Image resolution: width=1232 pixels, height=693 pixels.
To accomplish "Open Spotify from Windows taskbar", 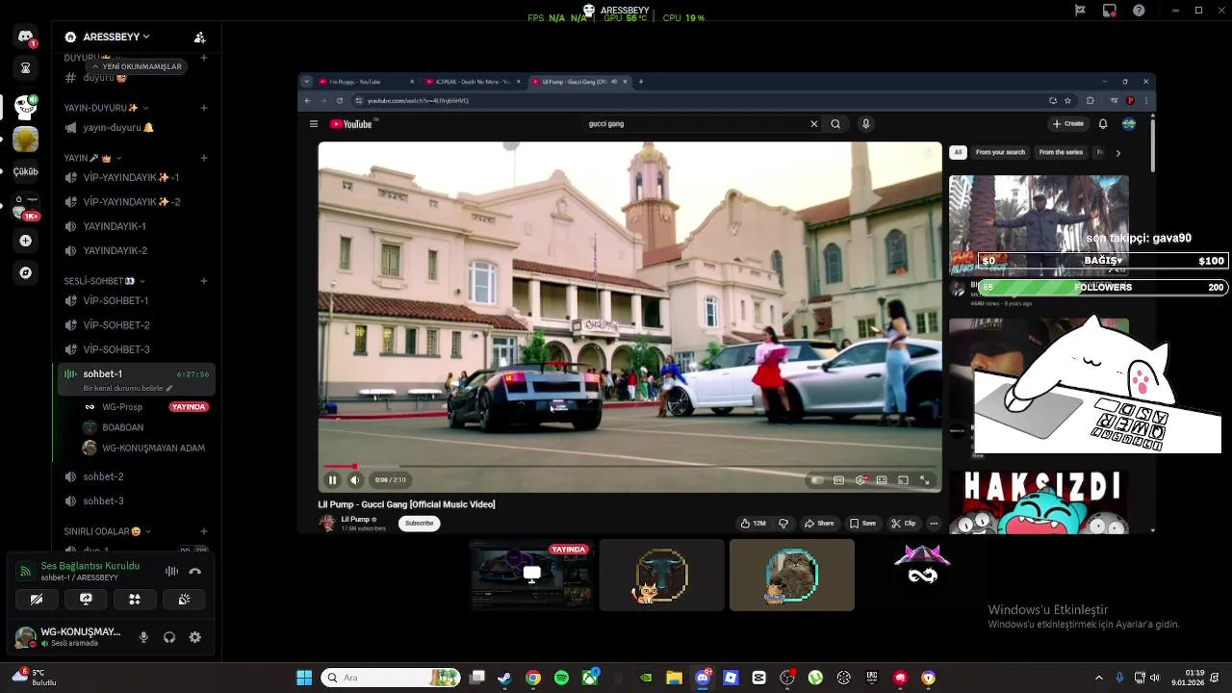I will click(561, 678).
